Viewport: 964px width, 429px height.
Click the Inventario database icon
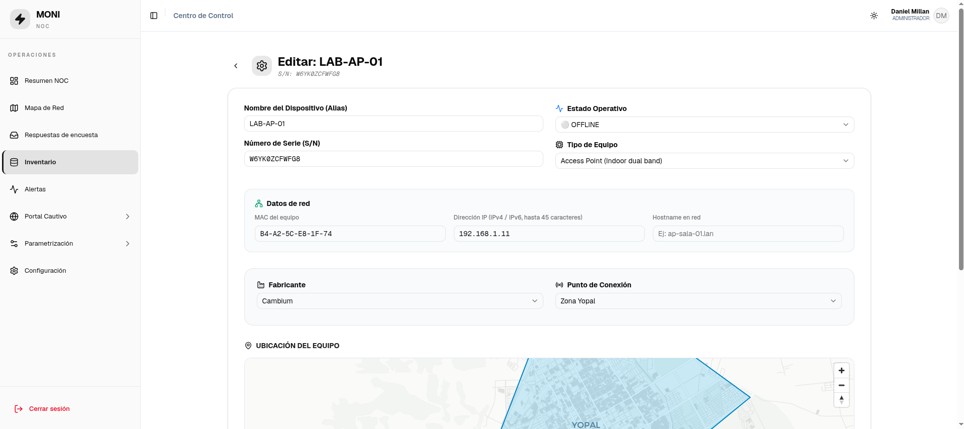14,162
